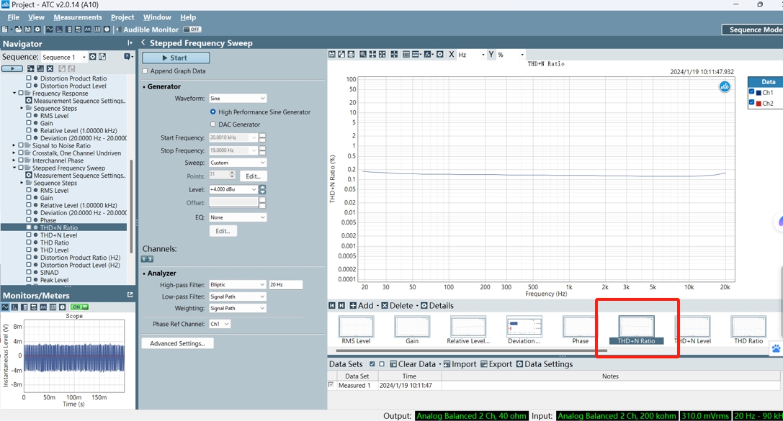Open the Low-pass Filter dropdown
783x421 pixels.
click(238, 296)
